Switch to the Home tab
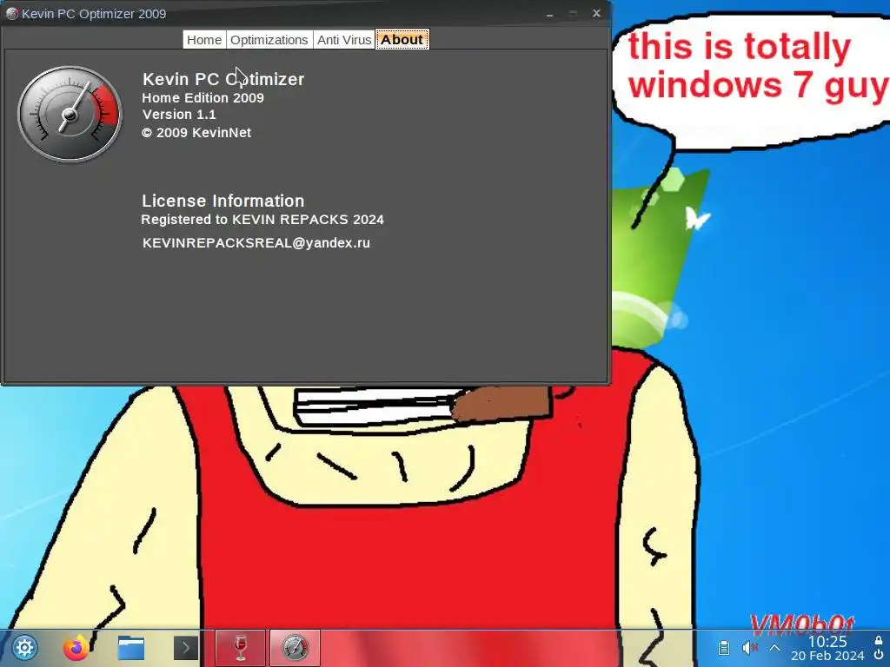The height and width of the screenshot is (667, 890). pyautogui.click(x=203, y=40)
